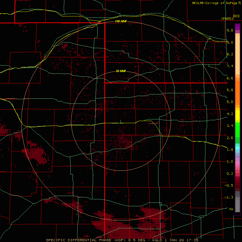Pick the yellow band of the color bar
This screenshot has width=242, height=242.
(x=237, y=115)
